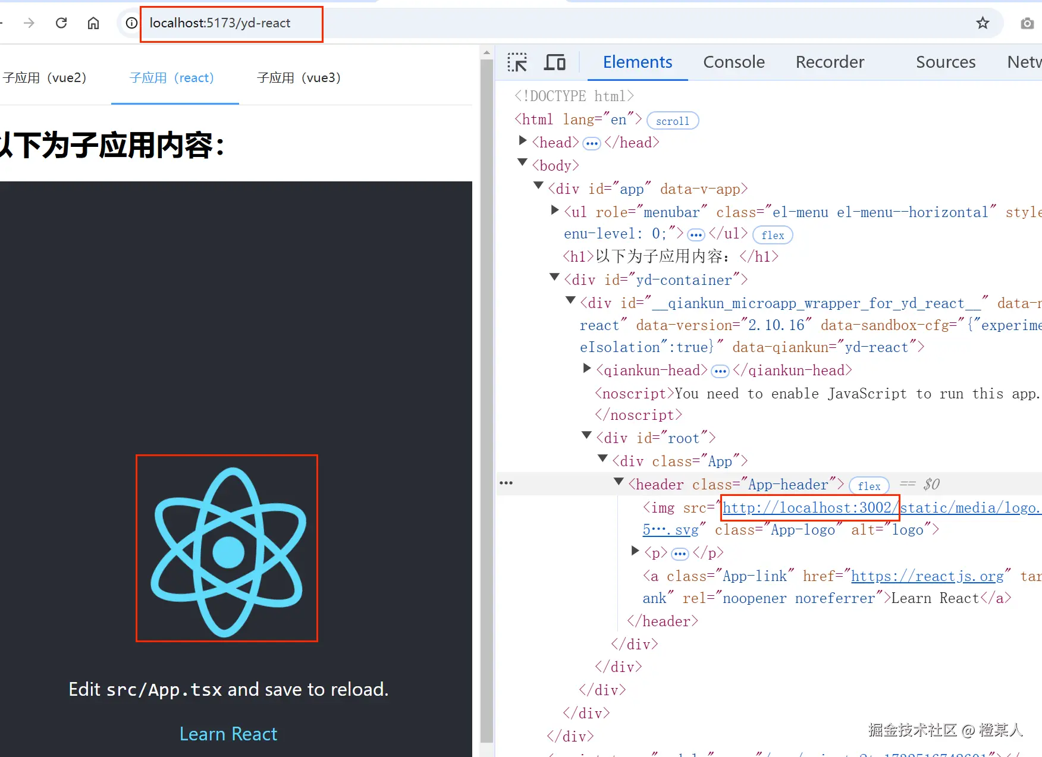The image size is (1042, 757).
Task: Click the page vertical scrollbar thumb
Action: (487, 401)
